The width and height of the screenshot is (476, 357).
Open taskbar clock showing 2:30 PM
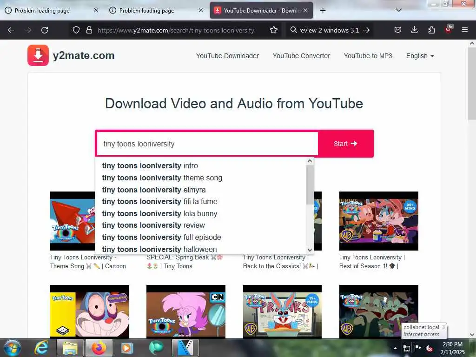pyautogui.click(x=452, y=348)
